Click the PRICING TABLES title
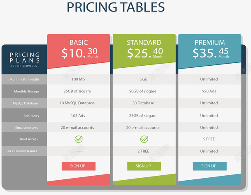This screenshot has height=195, width=251. (x=116, y=7)
